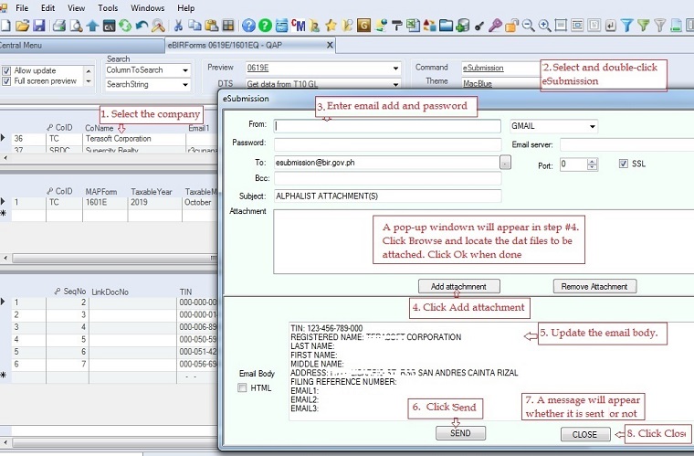The height and width of the screenshot is (456, 694).
Task: Open the Windows menu
Action: (x=147, y=8)
